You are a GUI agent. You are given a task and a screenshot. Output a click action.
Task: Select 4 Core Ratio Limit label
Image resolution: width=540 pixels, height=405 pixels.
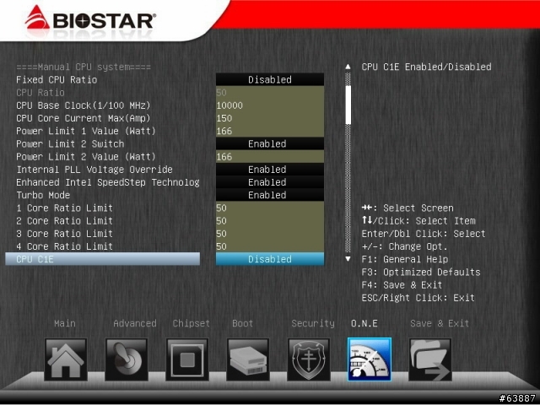tap(65, 246)
